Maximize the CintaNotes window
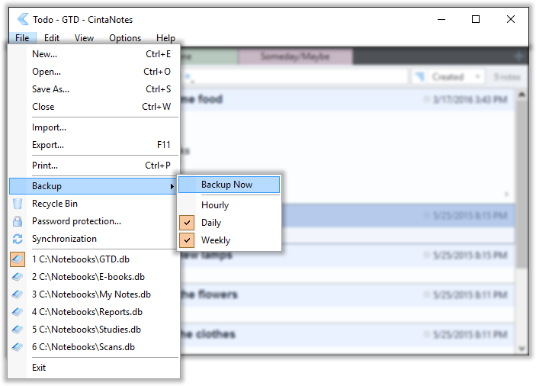The width and height of the screenshot is (536, 386). (x=476, y=19)
